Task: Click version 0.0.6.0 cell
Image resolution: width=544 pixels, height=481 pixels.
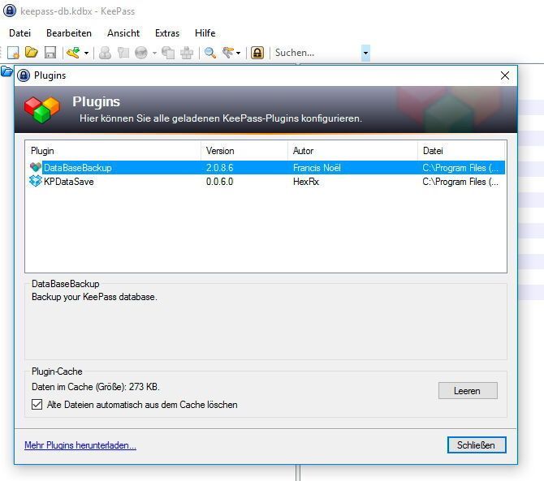Action: point(219,182)
